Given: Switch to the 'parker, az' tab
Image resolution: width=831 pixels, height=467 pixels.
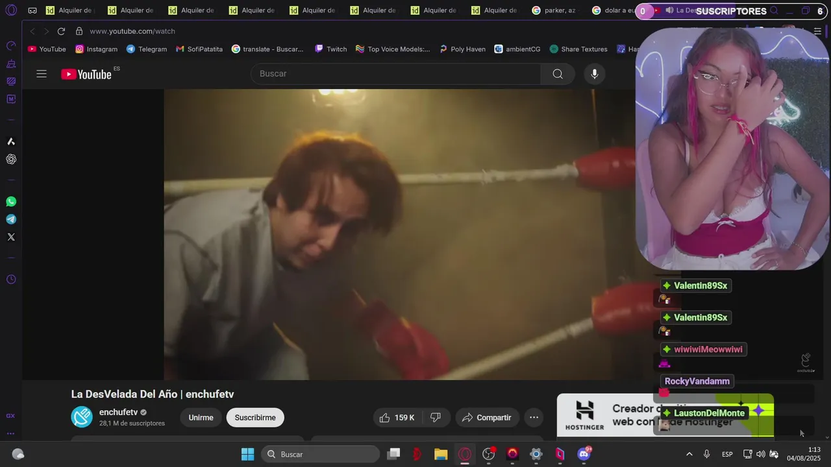Looking at the screenshot, I should pos(554,10).
